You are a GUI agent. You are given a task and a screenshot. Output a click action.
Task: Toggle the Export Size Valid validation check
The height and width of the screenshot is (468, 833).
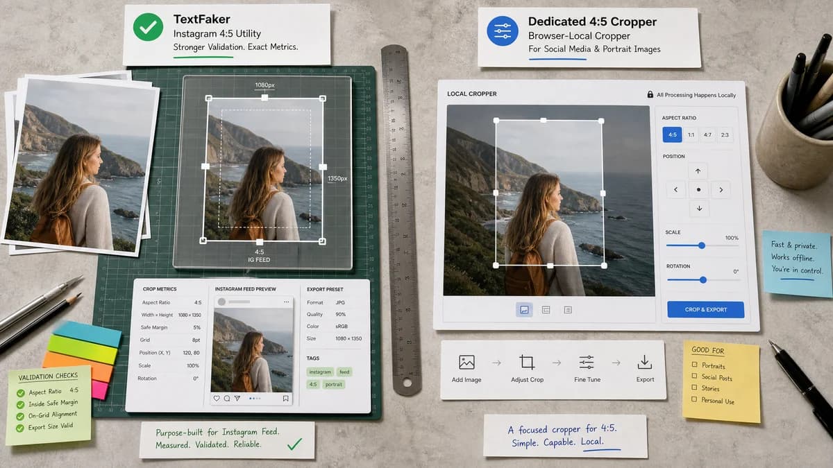coord(20,428)
